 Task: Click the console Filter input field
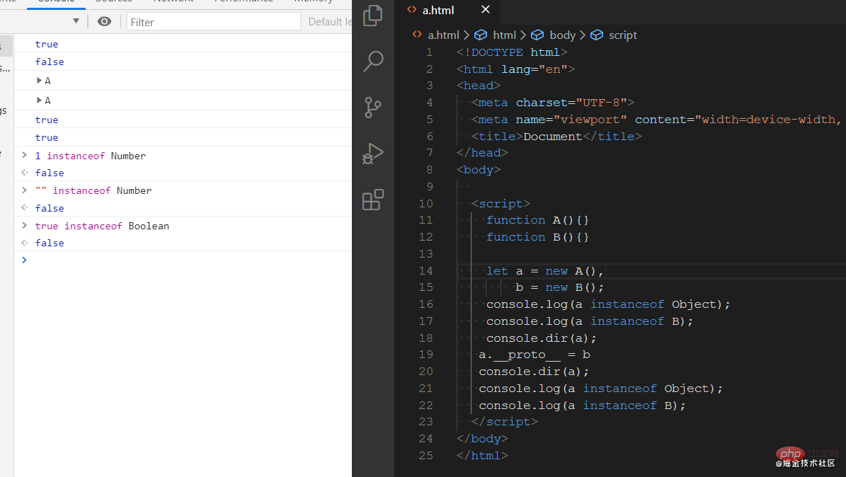point(214,22)
